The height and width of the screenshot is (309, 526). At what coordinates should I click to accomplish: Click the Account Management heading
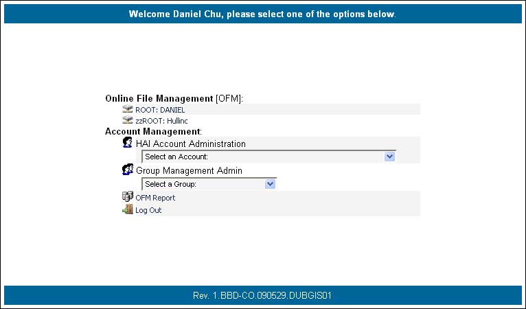[153, 131]
